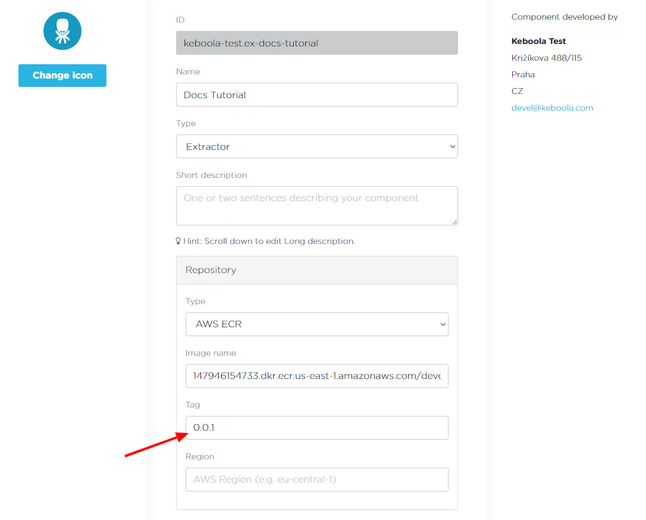Open the repository Type AWS ECR dropdown

pos(317,324)
